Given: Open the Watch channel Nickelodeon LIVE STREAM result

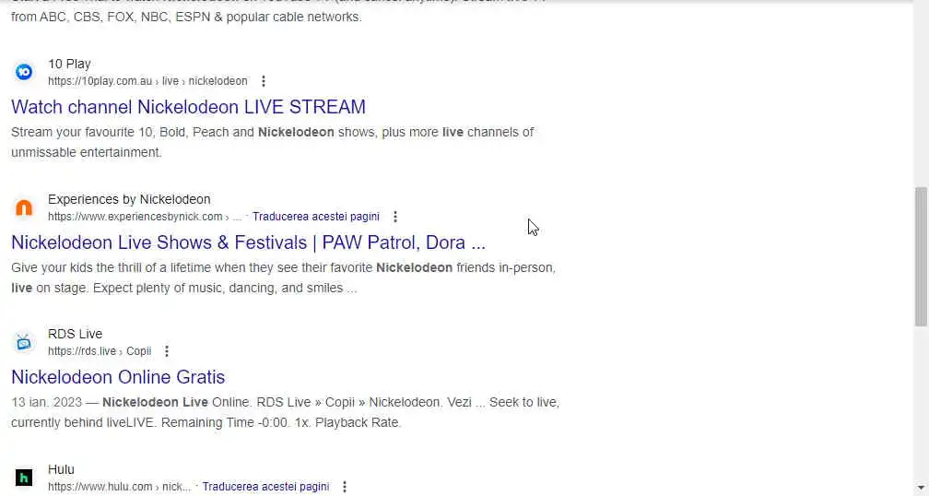Looking at the screenshot, I should [188, 107].
